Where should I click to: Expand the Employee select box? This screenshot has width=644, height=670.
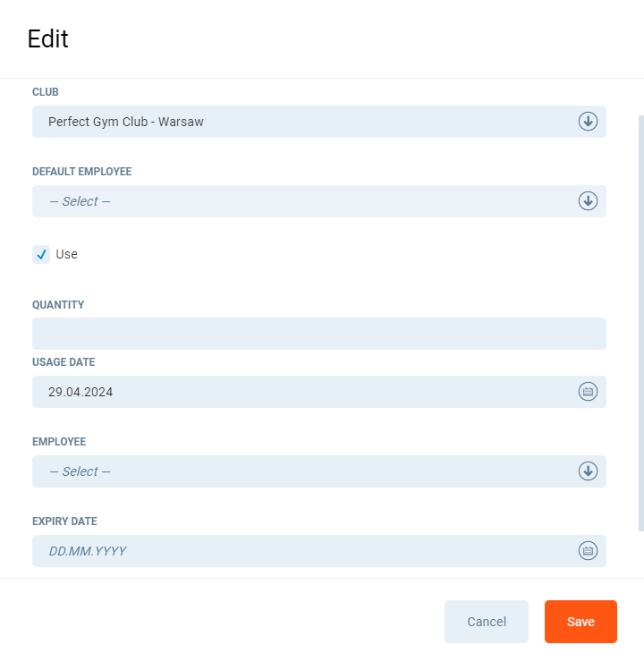[304, 471]
